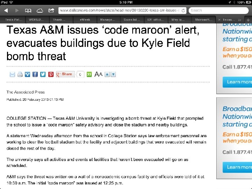Close the active Texas tab
252x189 pixels.
pos(219,20)
